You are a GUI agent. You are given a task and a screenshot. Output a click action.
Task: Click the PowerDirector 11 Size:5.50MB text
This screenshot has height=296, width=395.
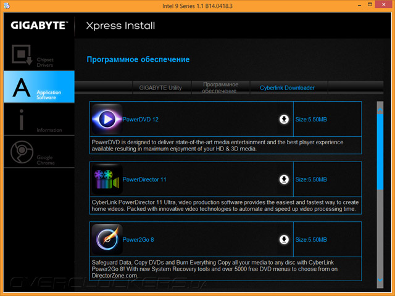[x=311, y=179]
